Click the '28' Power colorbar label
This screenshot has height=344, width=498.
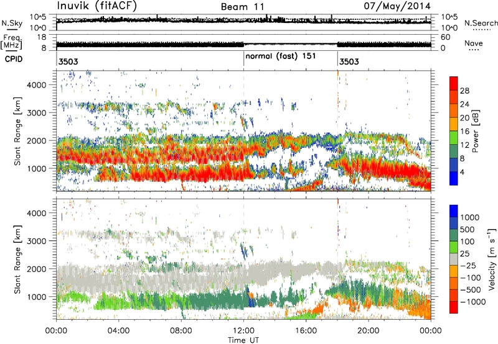[x=464, y=91]
